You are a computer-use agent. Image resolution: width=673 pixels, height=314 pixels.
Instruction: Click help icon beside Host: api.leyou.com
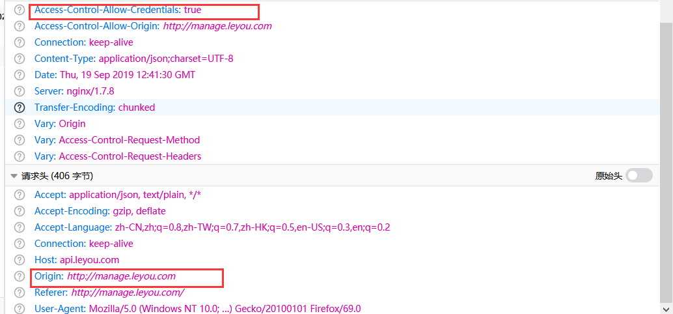(20, 261)
